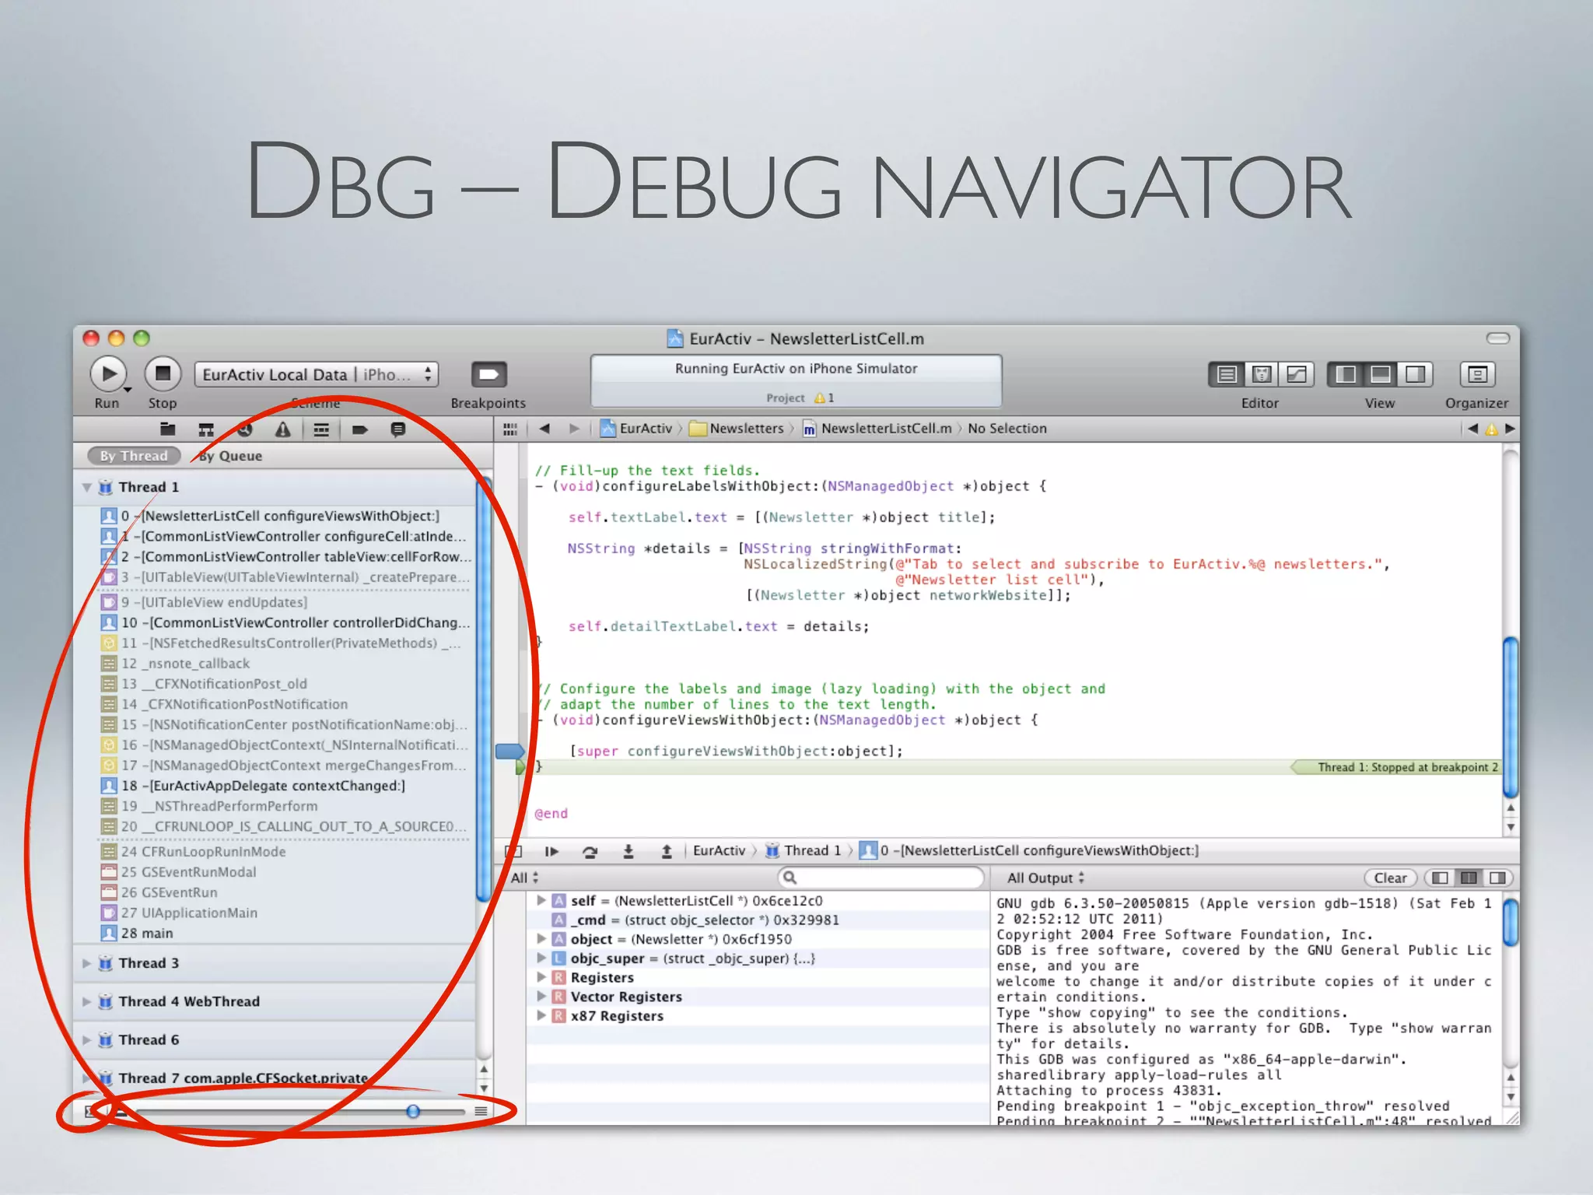
Task: Open the EurActiv Local Data scheme dropdown
Action: tap(317, 375)
